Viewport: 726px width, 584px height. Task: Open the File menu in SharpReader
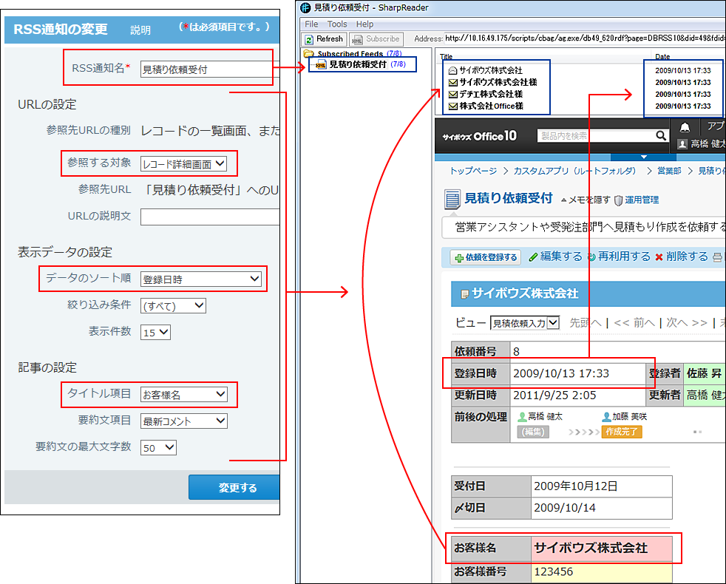tap(311, 24)
